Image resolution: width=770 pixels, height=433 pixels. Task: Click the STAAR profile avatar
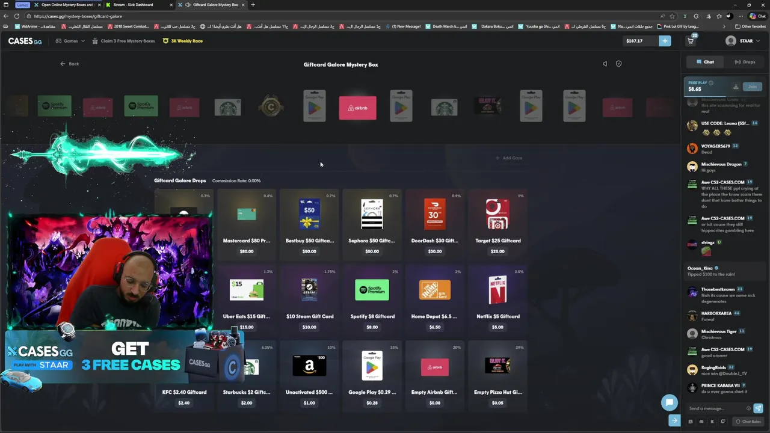pos(731,41)
